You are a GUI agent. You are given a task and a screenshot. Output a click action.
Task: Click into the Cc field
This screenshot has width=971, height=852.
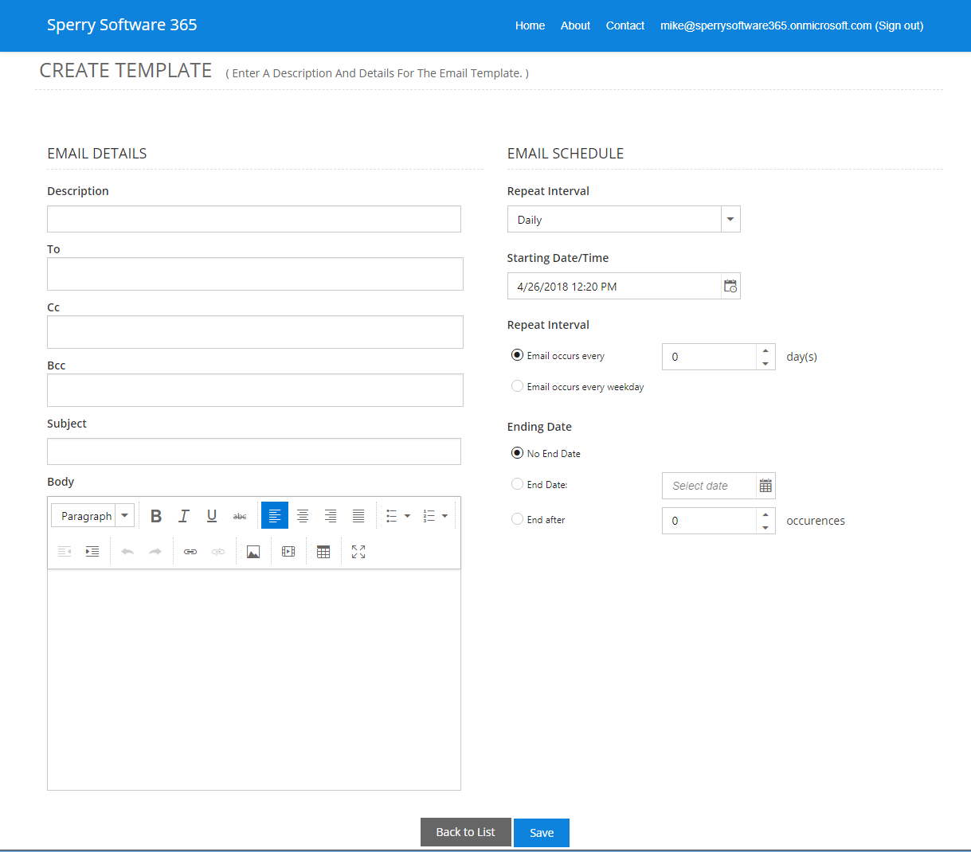(x=255, y=332)
